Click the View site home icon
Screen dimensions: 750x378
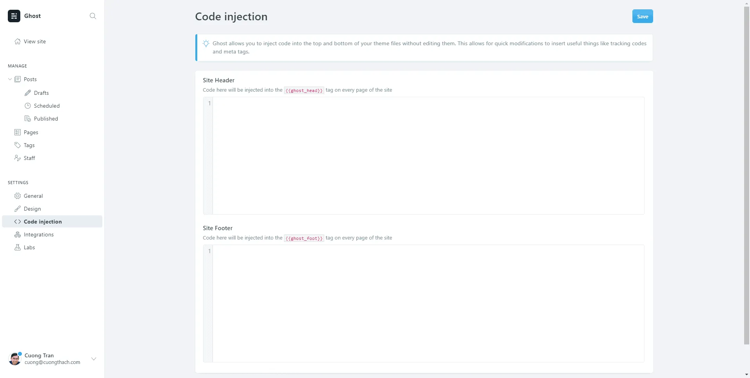pos(18,41)
